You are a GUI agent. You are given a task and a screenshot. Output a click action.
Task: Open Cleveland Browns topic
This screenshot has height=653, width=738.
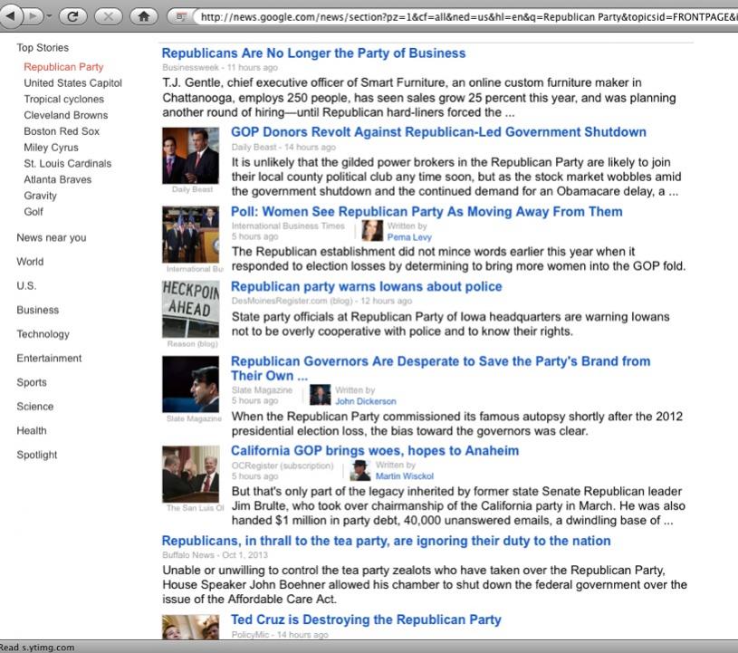66,115
